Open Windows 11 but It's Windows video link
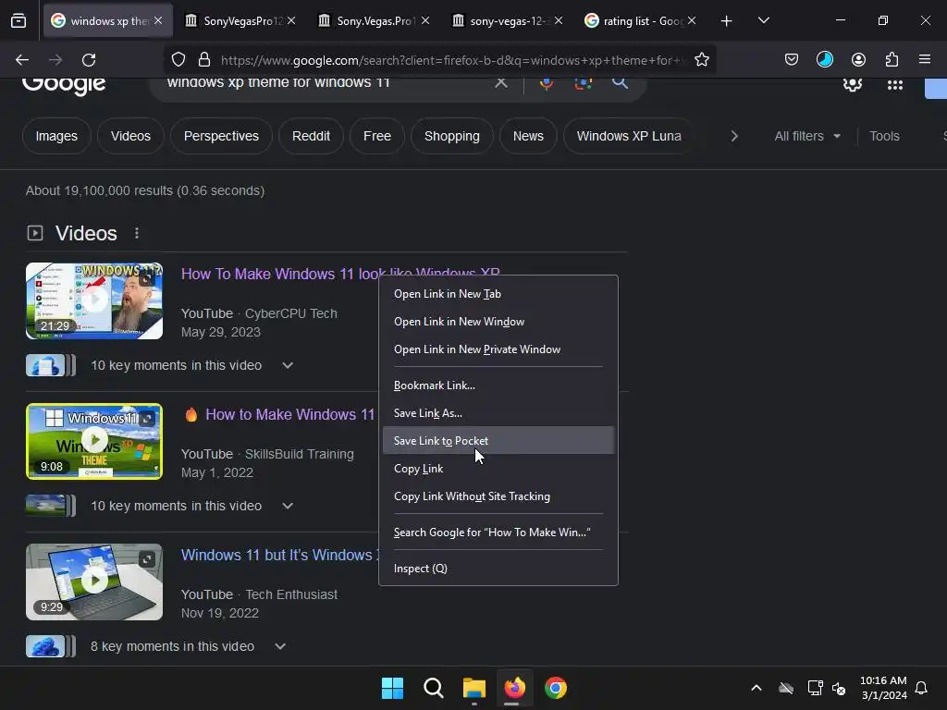The width and height of the screenshot is (947, 710). click(x=279, y=556)
